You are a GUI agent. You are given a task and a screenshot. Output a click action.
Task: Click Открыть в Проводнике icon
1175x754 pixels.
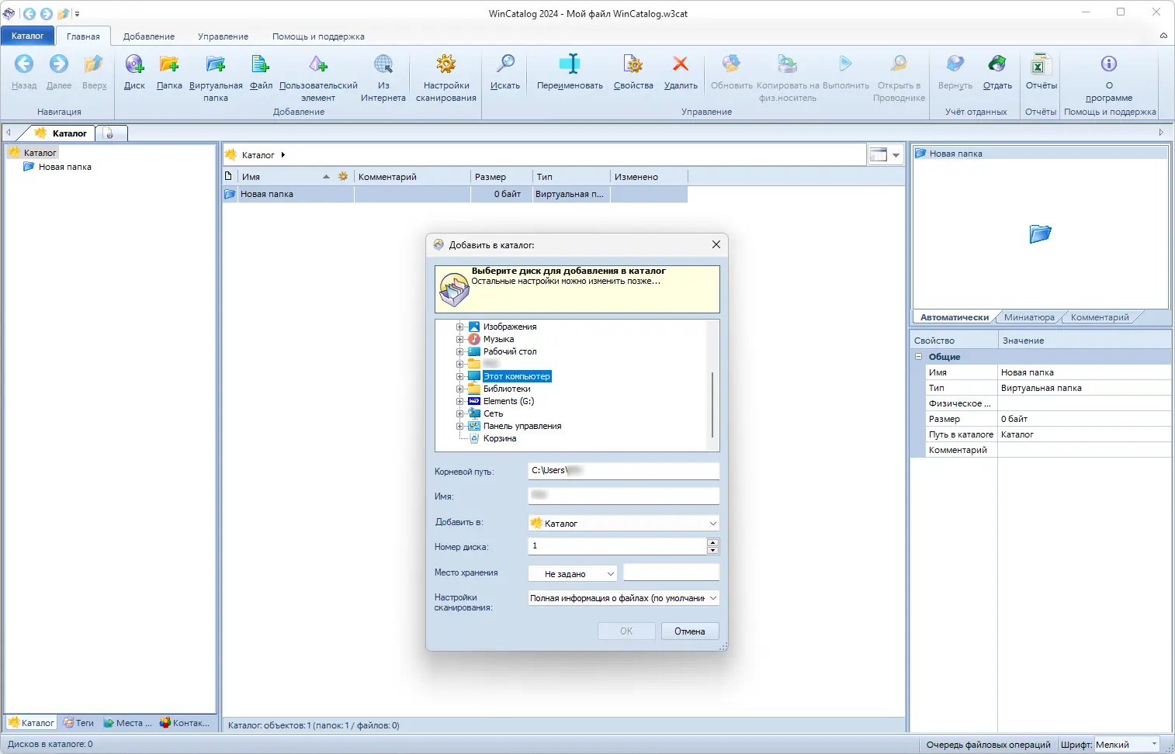[899, 64]
